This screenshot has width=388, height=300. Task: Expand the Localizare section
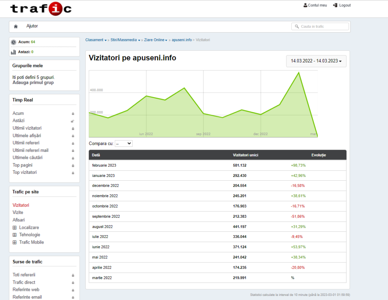[x=15, y=228]
